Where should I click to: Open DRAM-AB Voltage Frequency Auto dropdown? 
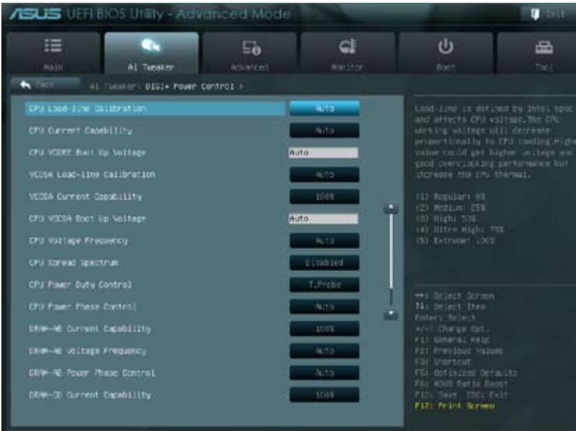324,350
